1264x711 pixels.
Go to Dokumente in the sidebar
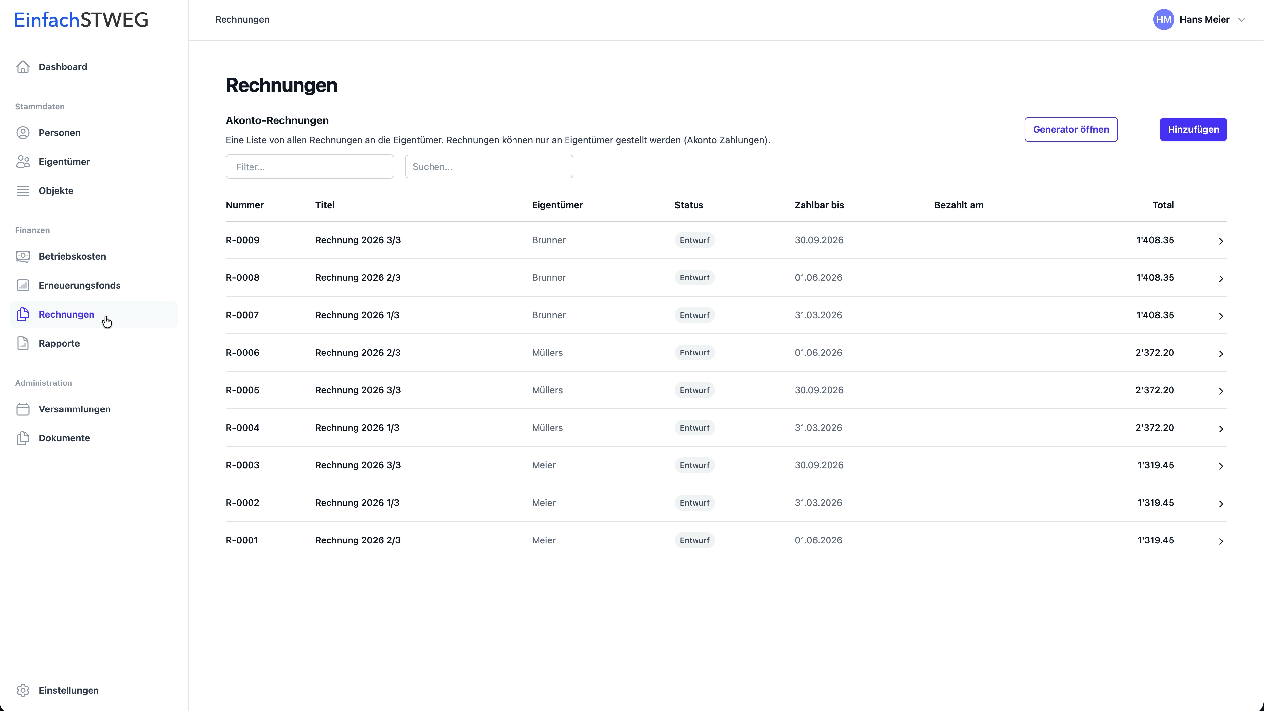pyautogui.click(x=64, y=438)
